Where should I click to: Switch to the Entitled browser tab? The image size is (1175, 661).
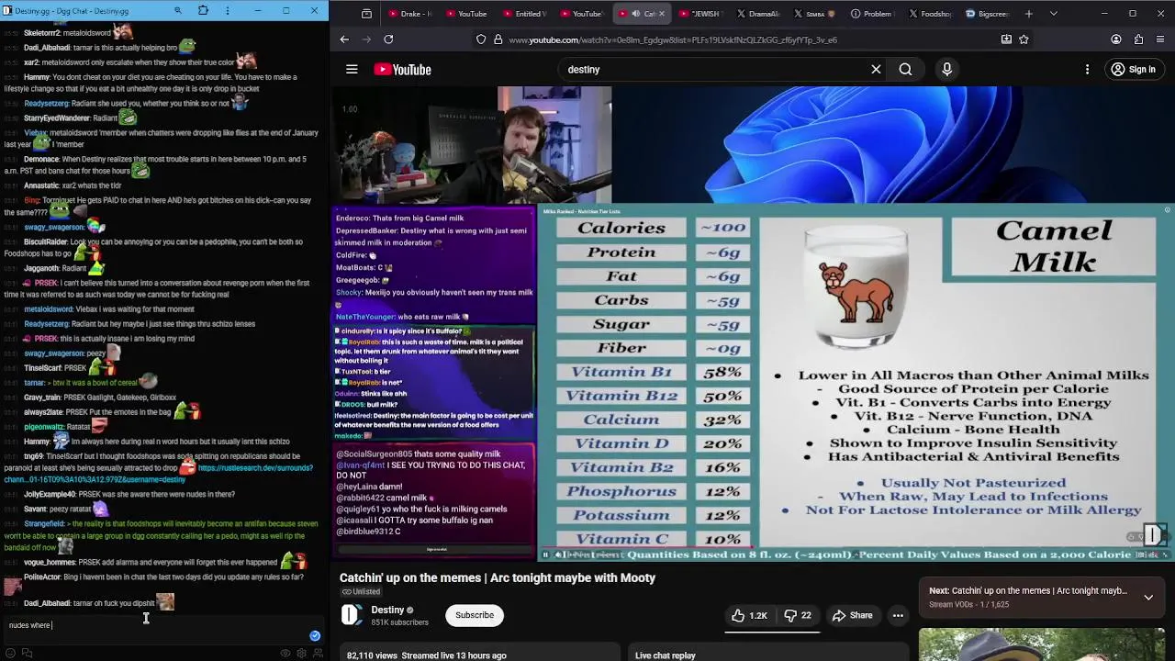[523, 14]
